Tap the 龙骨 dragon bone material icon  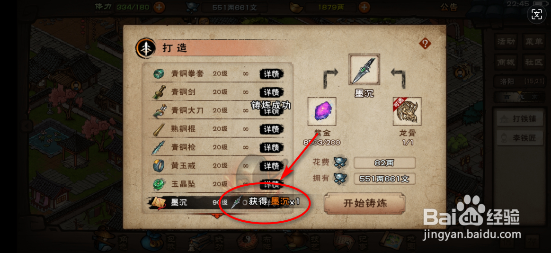[407, 111]
